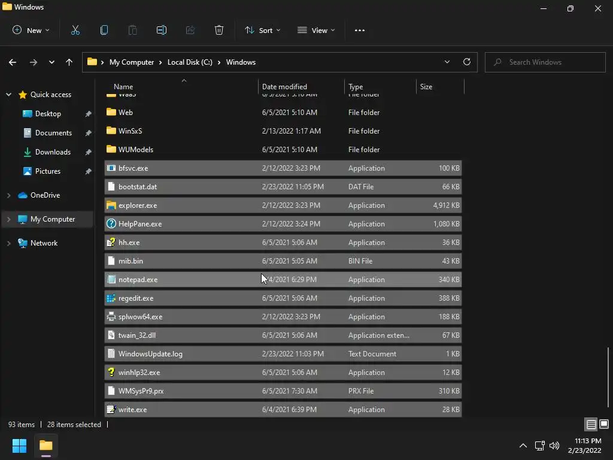Show hidden system tray icons

click(523, 446)
